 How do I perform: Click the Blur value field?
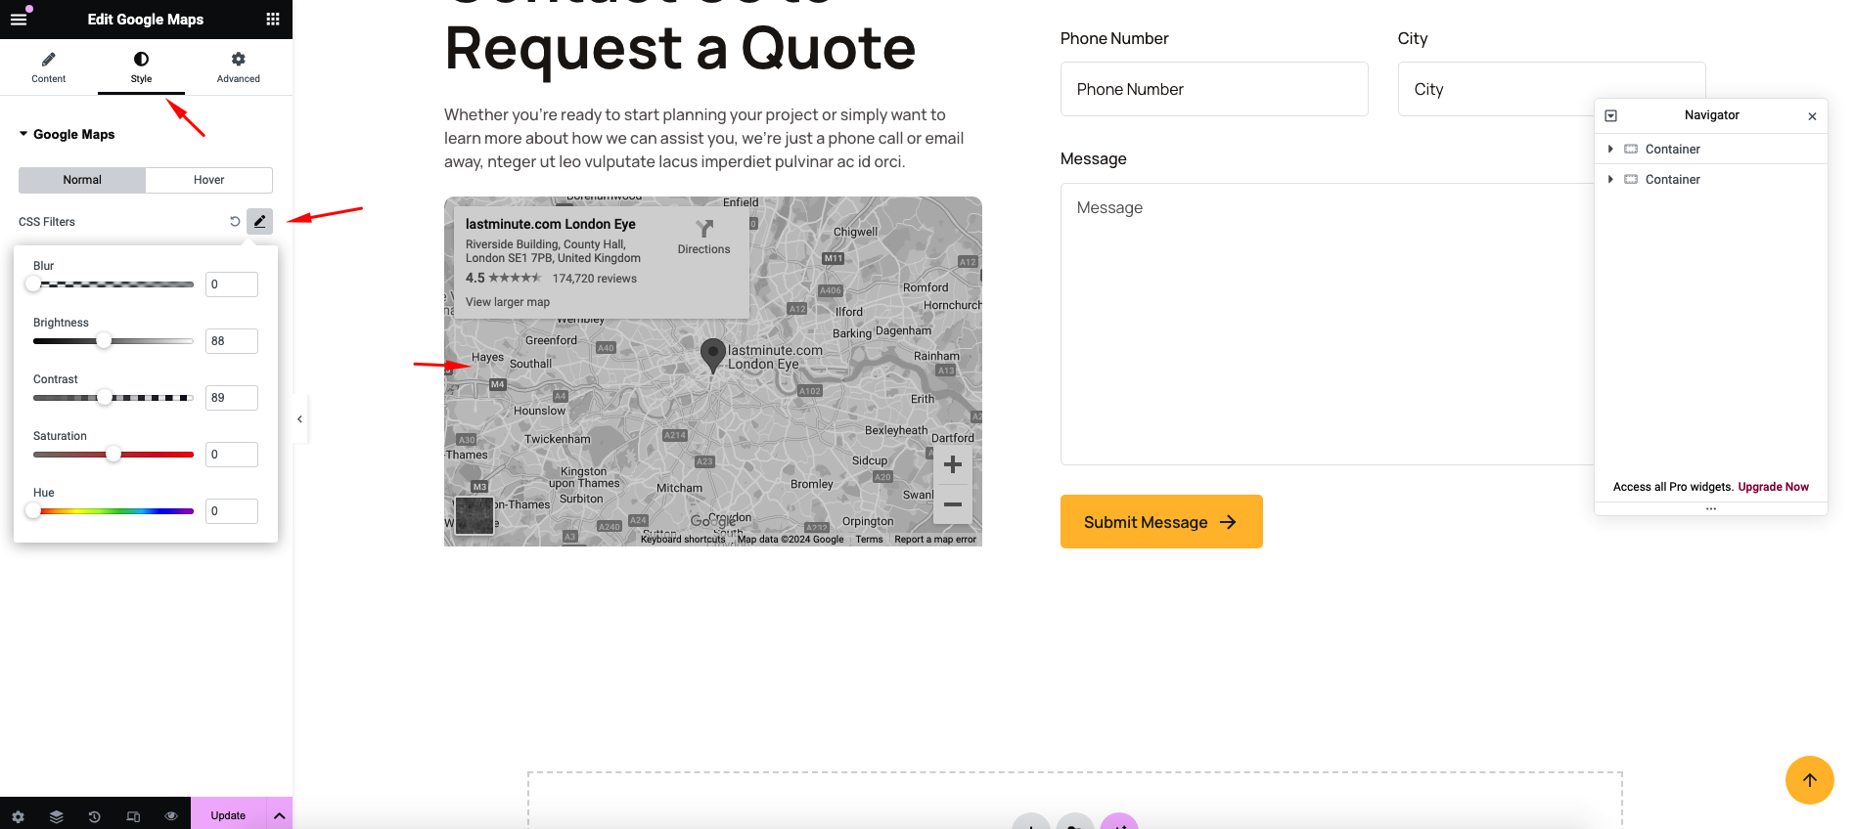coord(232,284)
